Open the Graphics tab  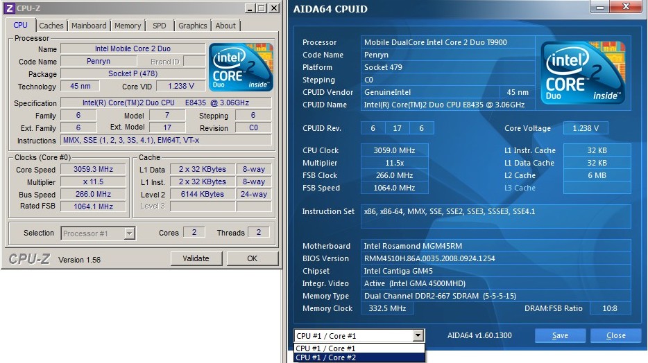tap(193, 26)
